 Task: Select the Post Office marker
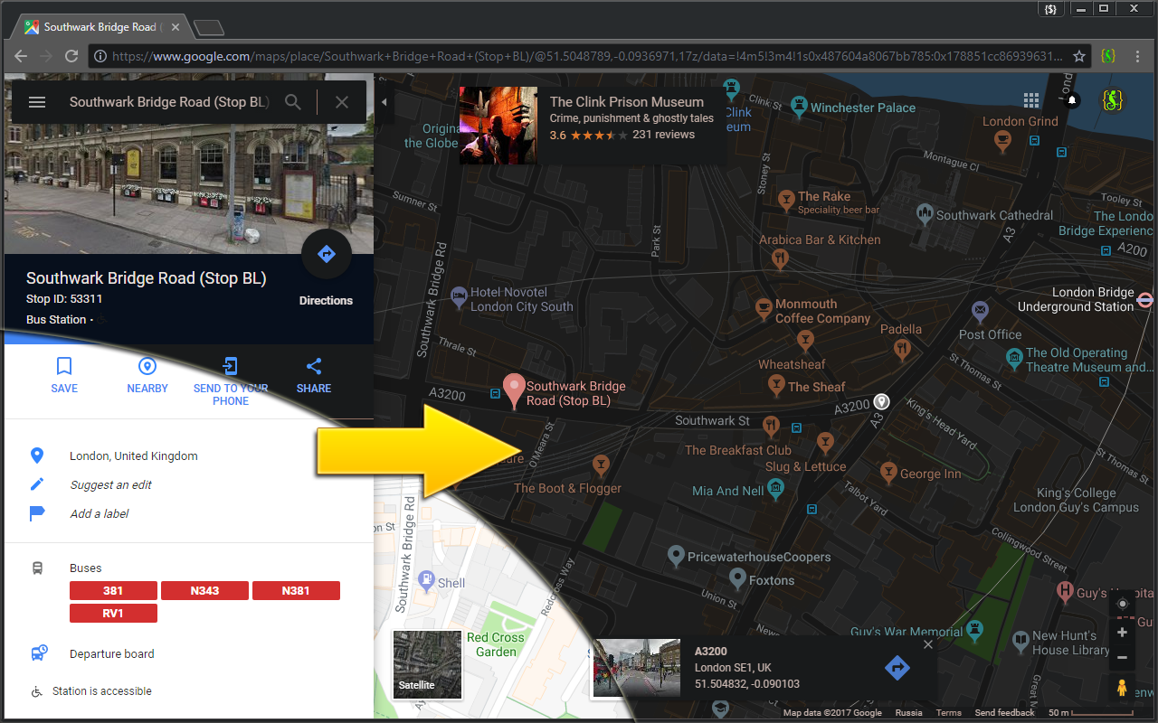[x=980, y=312]
